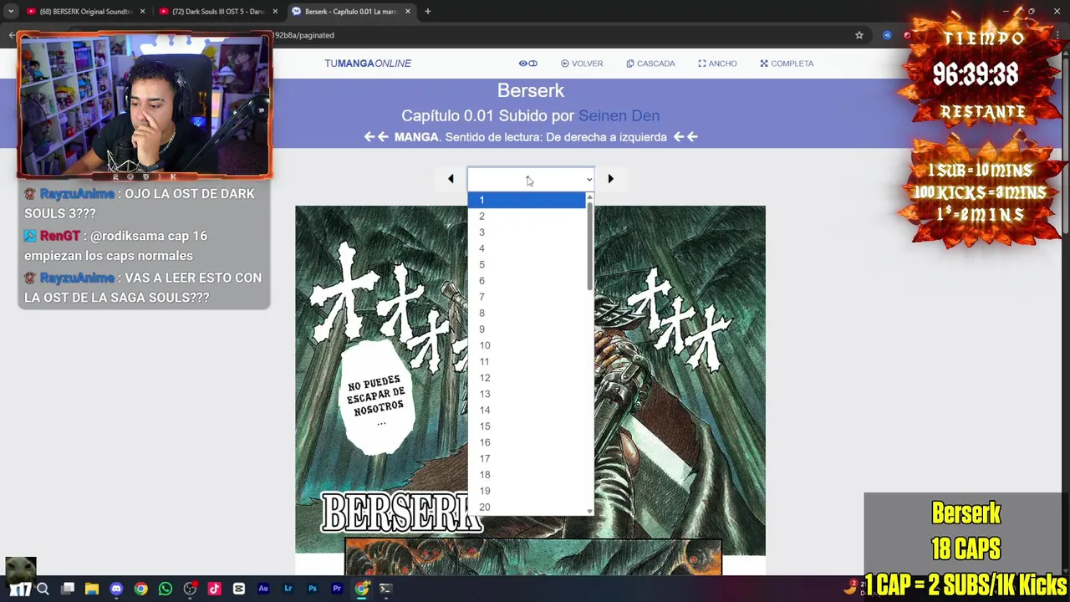1070x602 pixels.
Task: Launch Google Chrome from taskbar
Action: click(140, 589)
